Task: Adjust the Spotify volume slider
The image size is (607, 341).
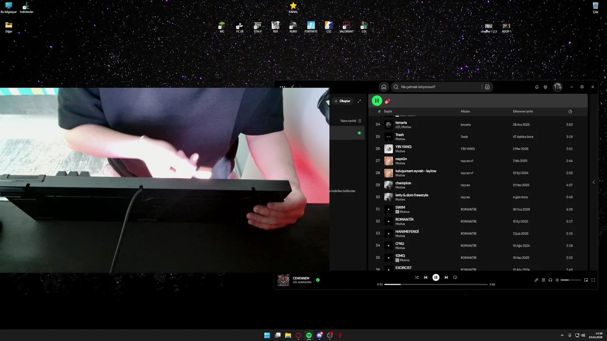Action: (x=570, y=280)
